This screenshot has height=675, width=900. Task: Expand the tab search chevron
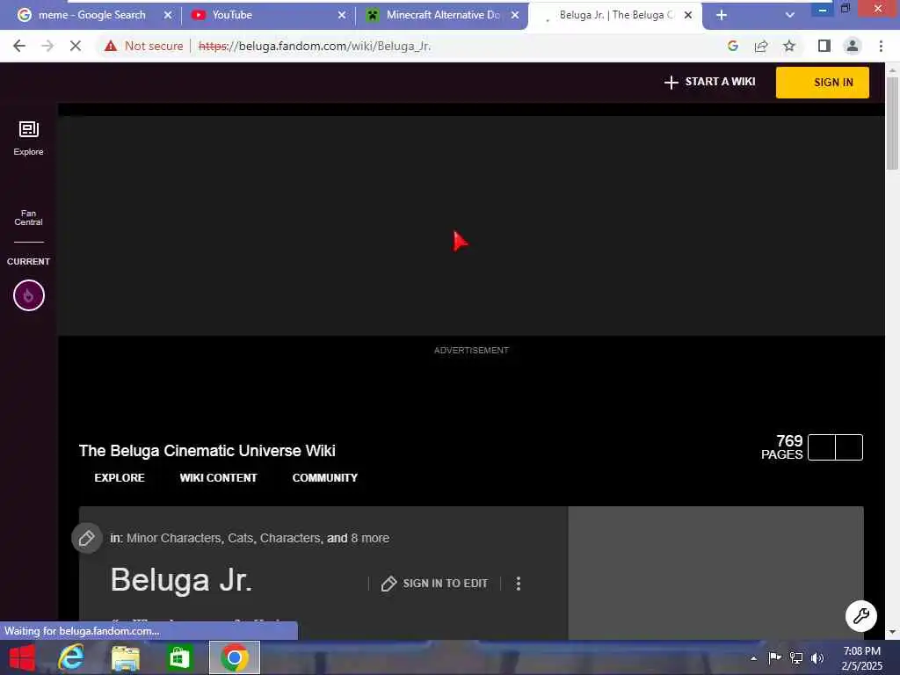point(790,15)
